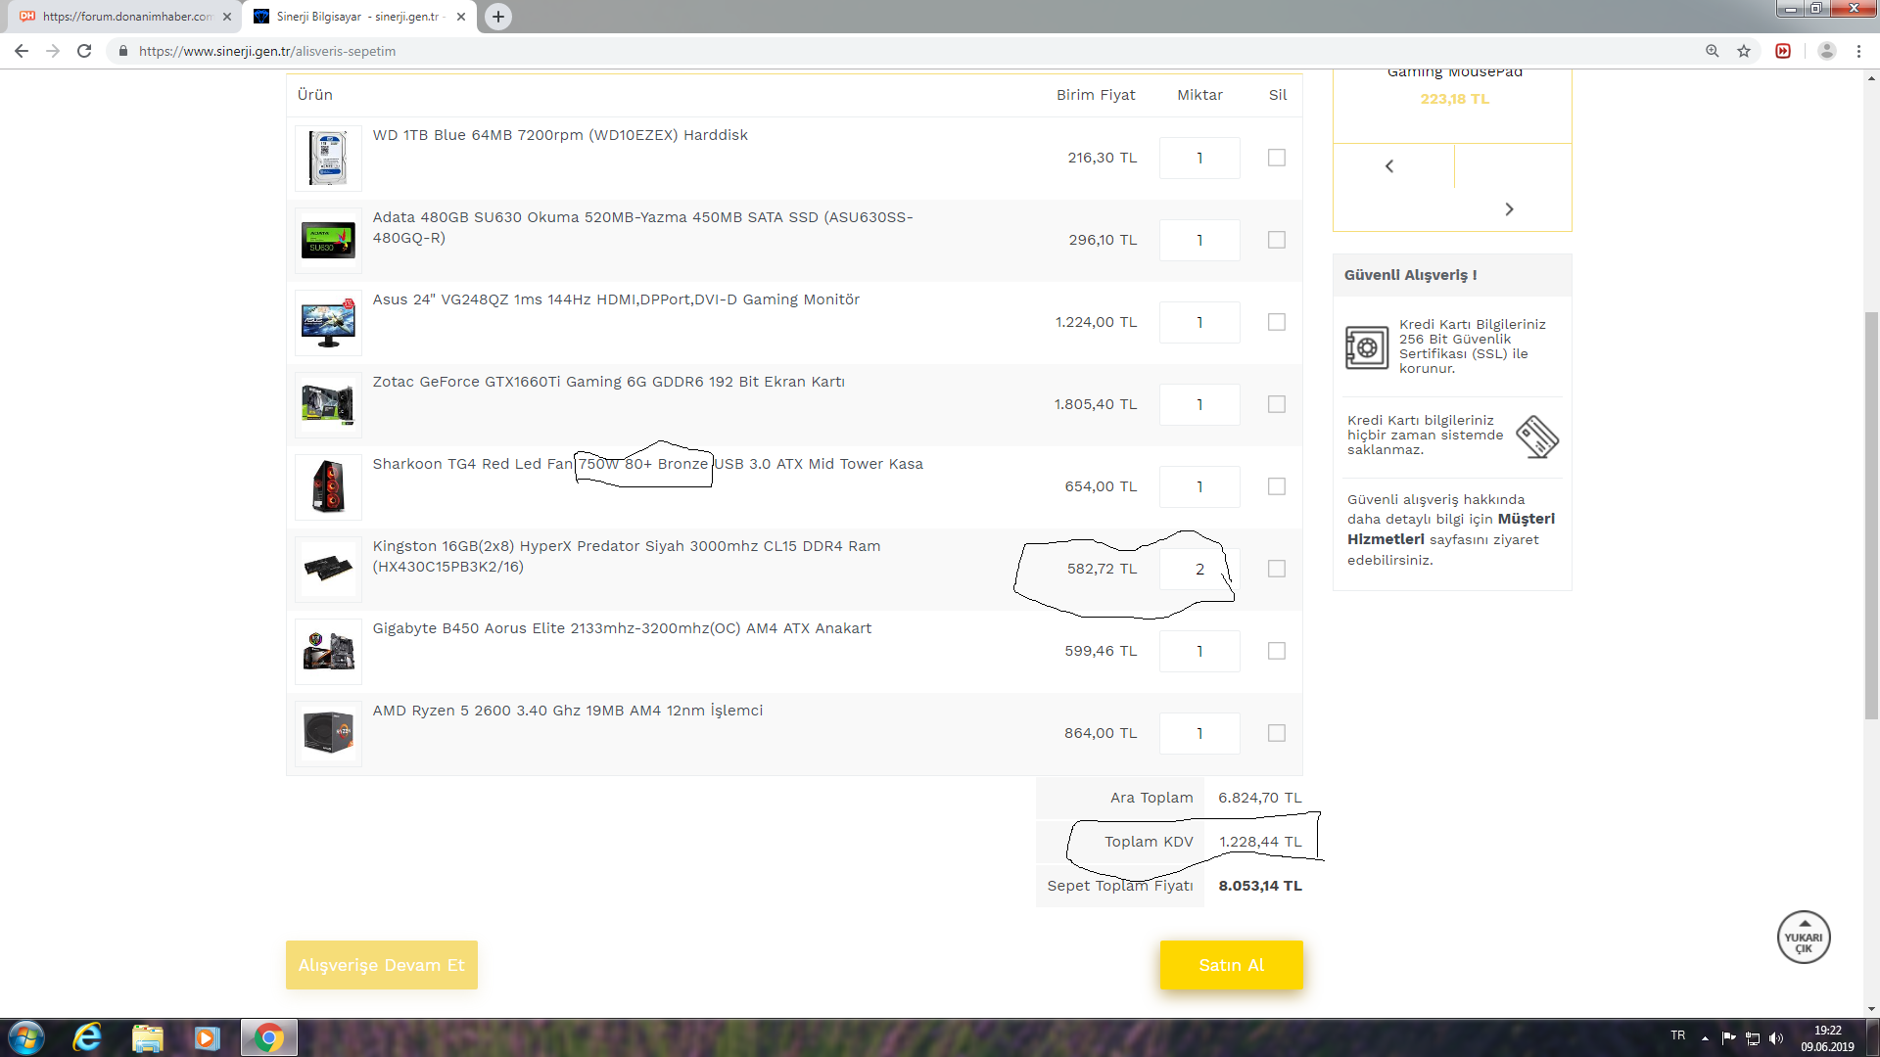1880x1057 pixels.
Task: Open AMD Ryzen 5 2600 thumbnail
Action: (x=328, y=733)
